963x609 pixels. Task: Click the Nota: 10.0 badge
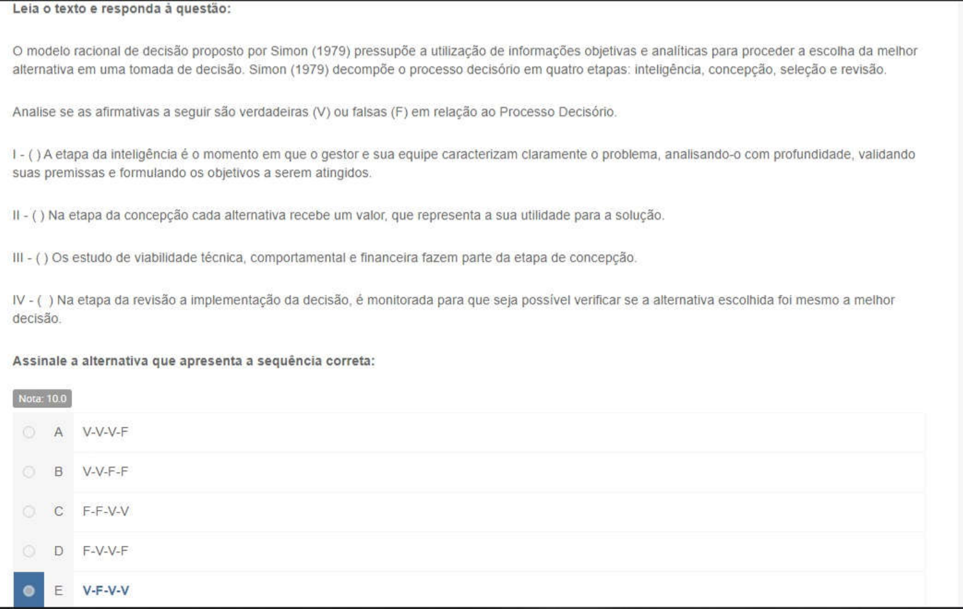pos(43,399)
